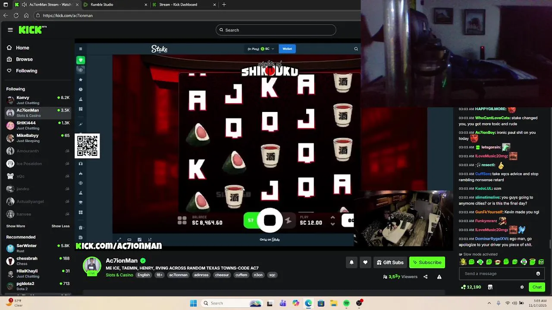Open SHIKI444's channel in Following list

click(x=38, y=125)
